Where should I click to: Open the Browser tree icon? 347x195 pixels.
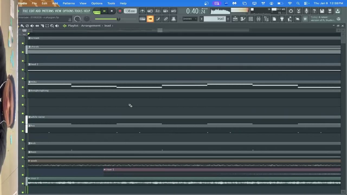point(266,19)
